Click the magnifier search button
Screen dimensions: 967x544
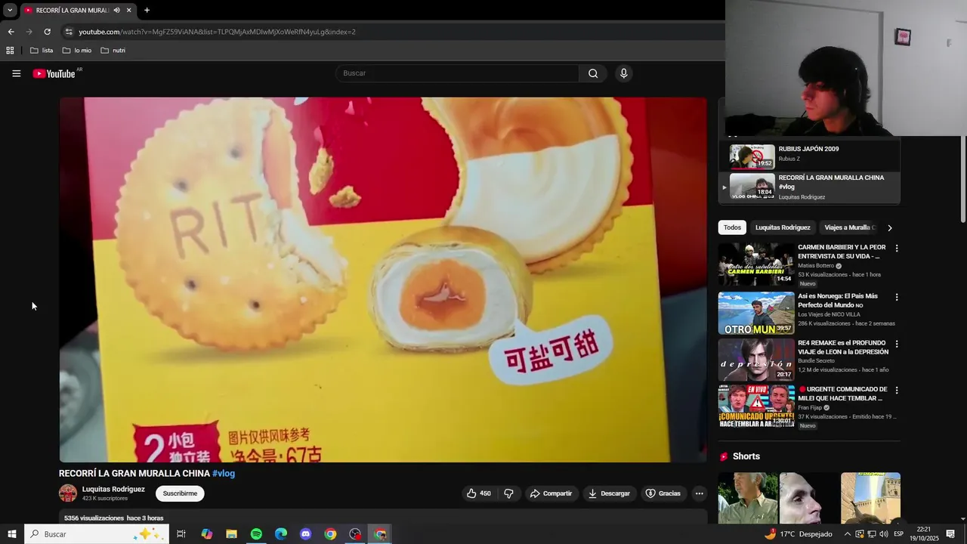click(593, 73)
